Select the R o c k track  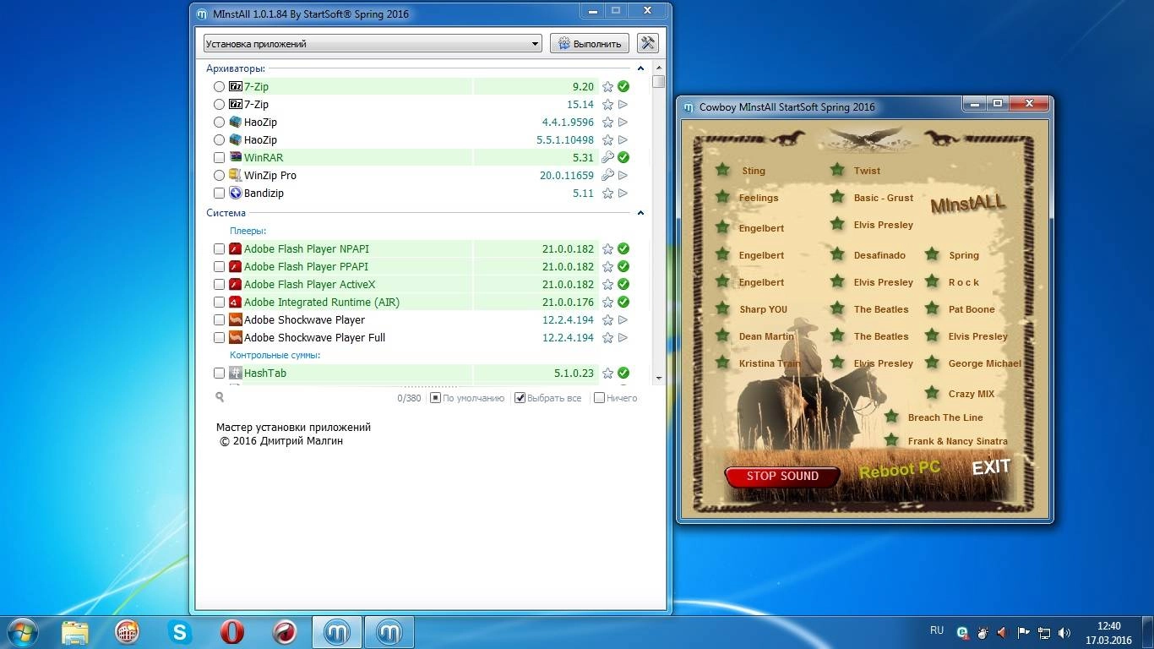click(964, 281)
